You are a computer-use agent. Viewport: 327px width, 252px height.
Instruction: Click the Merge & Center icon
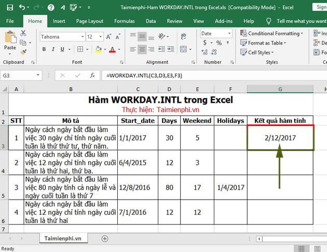183,49
